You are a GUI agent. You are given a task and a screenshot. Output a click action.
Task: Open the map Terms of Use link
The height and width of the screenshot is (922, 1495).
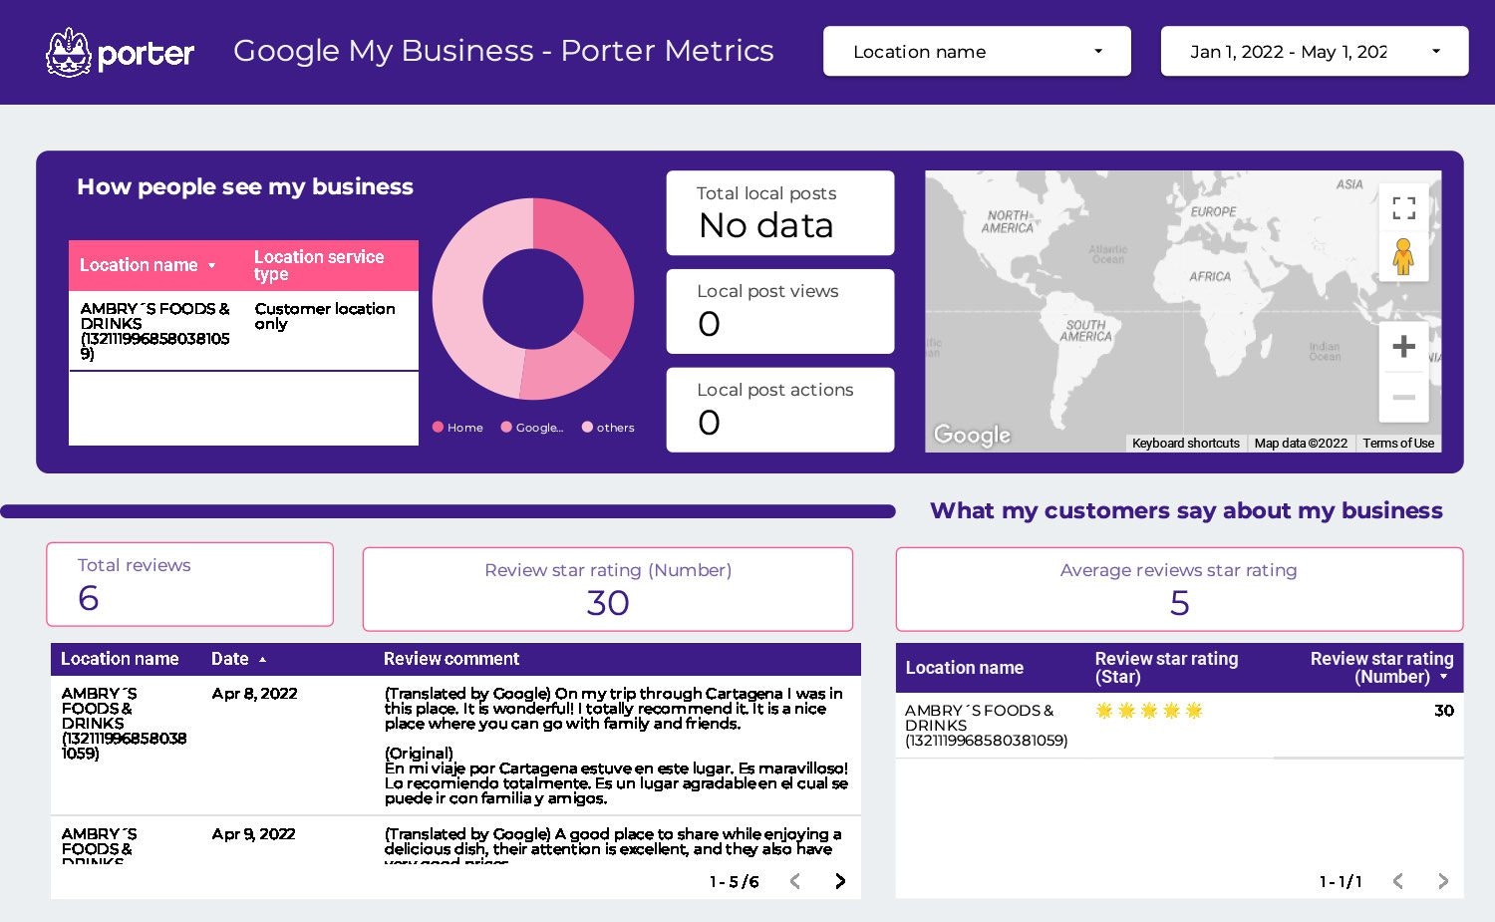click(1398, 444)
